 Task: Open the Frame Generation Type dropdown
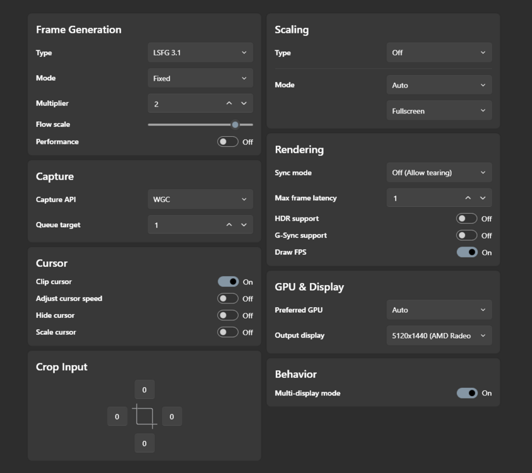click(x=200, y=53)
